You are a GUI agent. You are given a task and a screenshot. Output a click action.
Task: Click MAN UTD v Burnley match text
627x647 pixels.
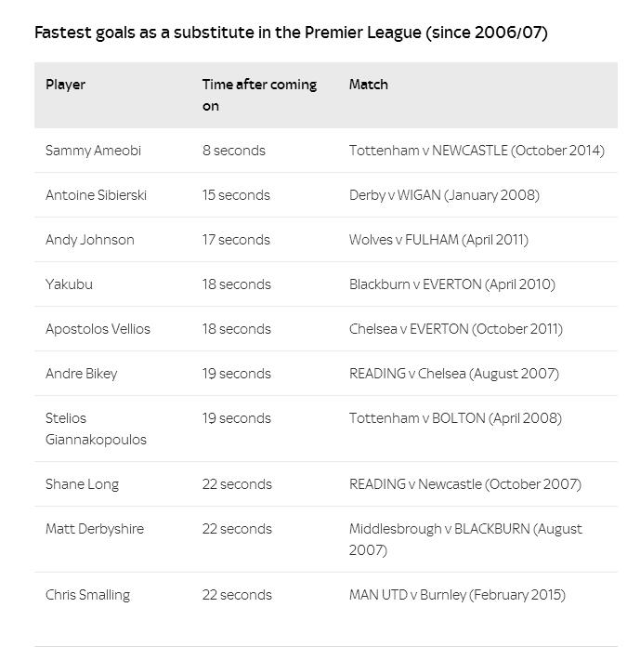point(457,595)
